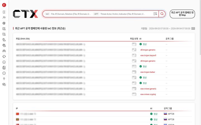Open the table search icon in the sidebar
This screenshot has height=125, width=201.
(4, 29)
